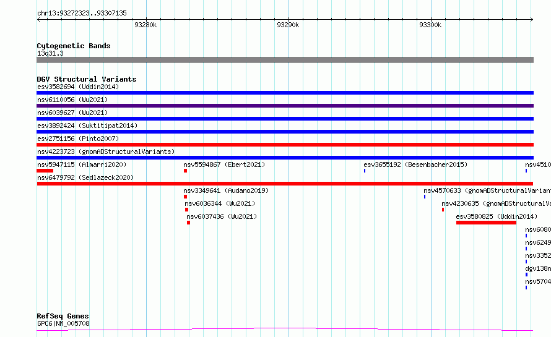The width and height of the screenshot is (551, 337).
Task: Open the esv2751156 (Pinto2007) label
Action: click(x=78, y=139)
